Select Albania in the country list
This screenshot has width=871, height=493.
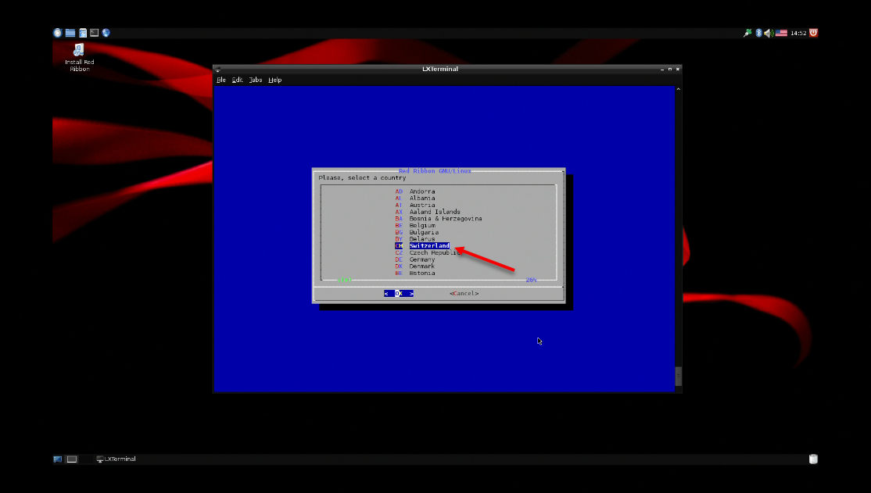click(415, 198)
